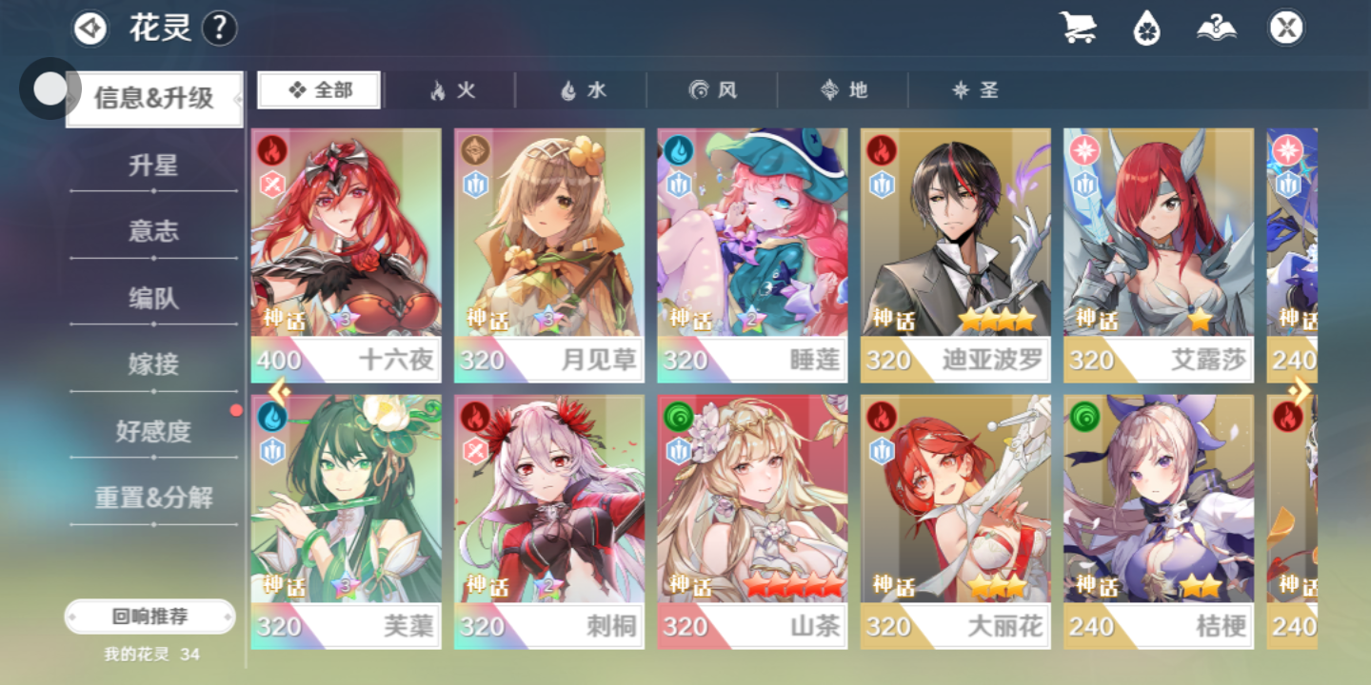
Task: Open the 升星 menu entry
Action: (x=153, y=166)
